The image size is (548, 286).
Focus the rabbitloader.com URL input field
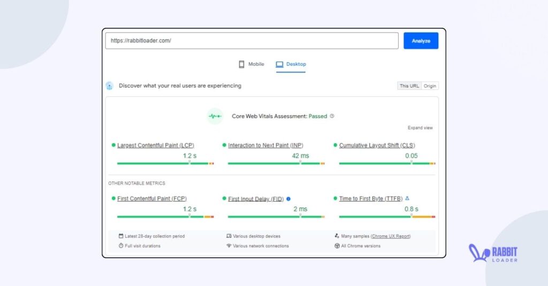point(252,41)
